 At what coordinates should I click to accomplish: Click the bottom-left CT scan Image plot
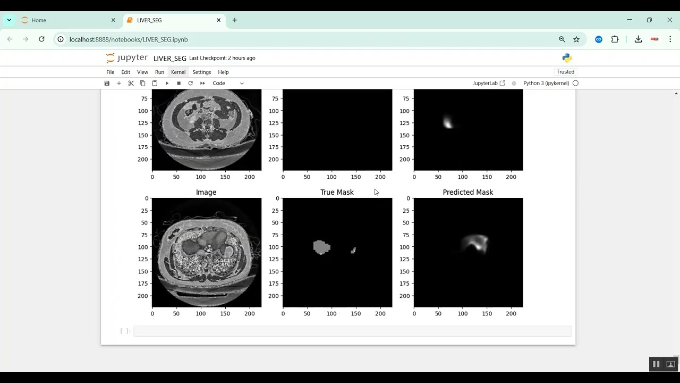[x=207, y=253]
